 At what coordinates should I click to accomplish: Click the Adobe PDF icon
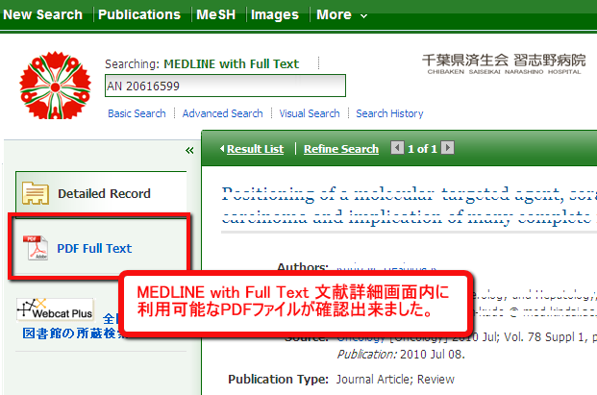click(x=36, y=248)
